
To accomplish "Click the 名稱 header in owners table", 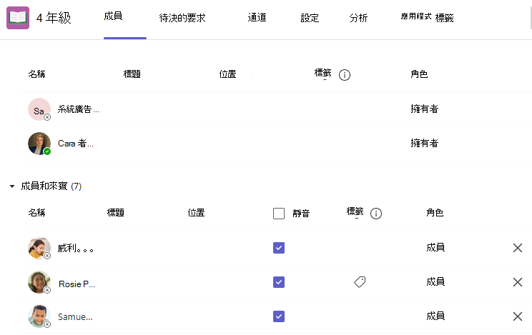I will (36, 74).
